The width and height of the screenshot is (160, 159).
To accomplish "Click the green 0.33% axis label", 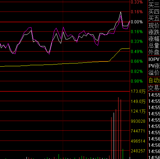I will [x=137, y=41].
